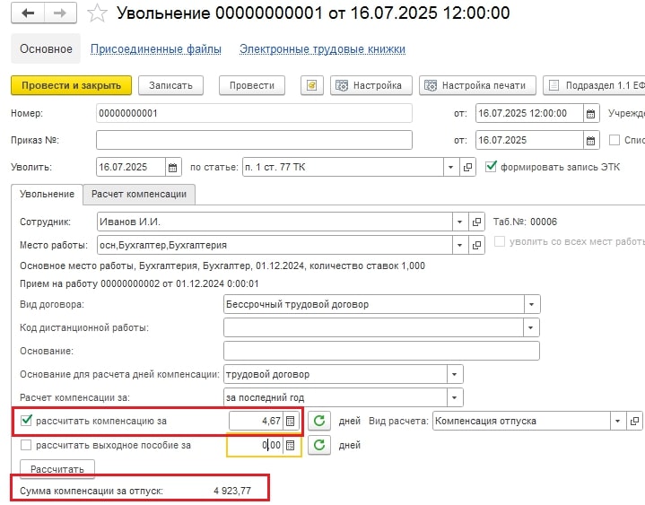Click the yellow document icon button in toolbar

coord(312,85)
